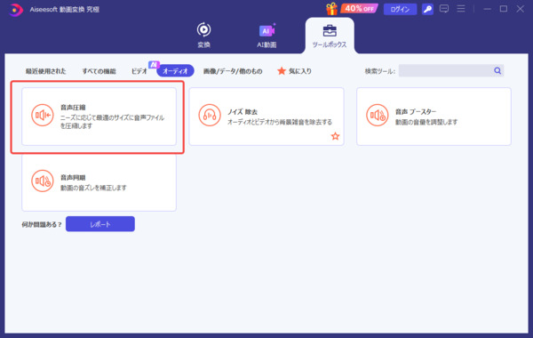Click the 何か問題ある？ text
The image size is (533, 338).
click(42, 224)
